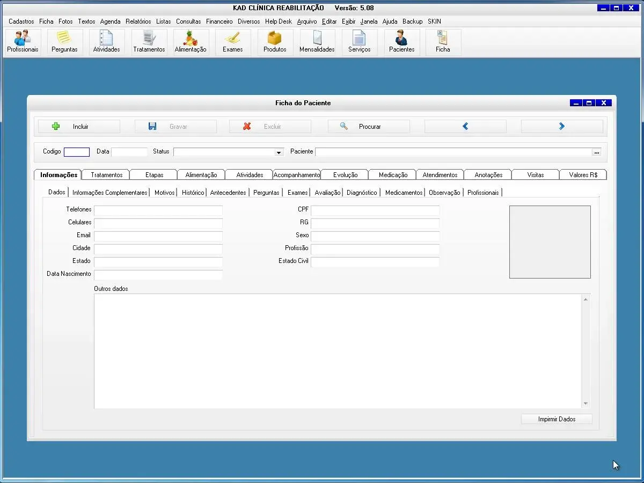Open the Paciente lookup ellipsis button

[596, 152]
